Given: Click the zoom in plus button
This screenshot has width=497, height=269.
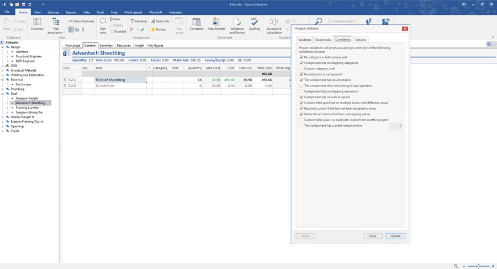Looking at the screenshot, I should click(493, 266).
